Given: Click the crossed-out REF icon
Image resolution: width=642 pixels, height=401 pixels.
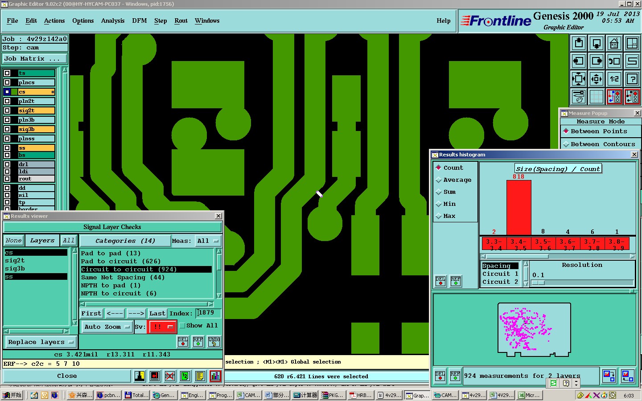Looking at the screenshot, I should click(x=170, y=376).
